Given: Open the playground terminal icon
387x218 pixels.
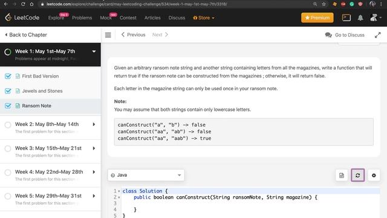Looking at the screenshot, I should tap(346, 18).
